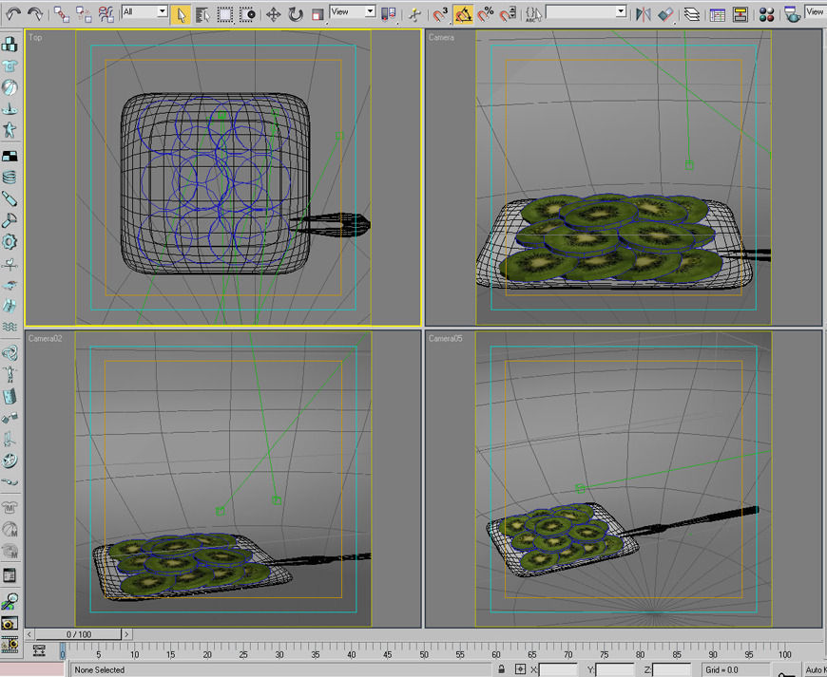Open the Schematic View icon
Screen dimensions: 827x677
[740, 14]
